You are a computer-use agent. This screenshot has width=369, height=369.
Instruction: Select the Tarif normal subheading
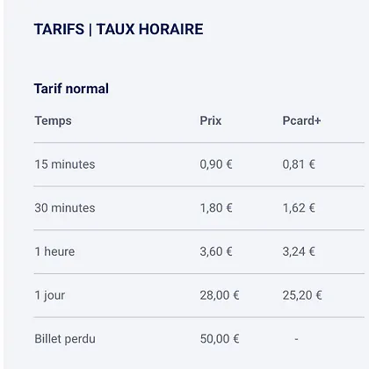(71, 89)
